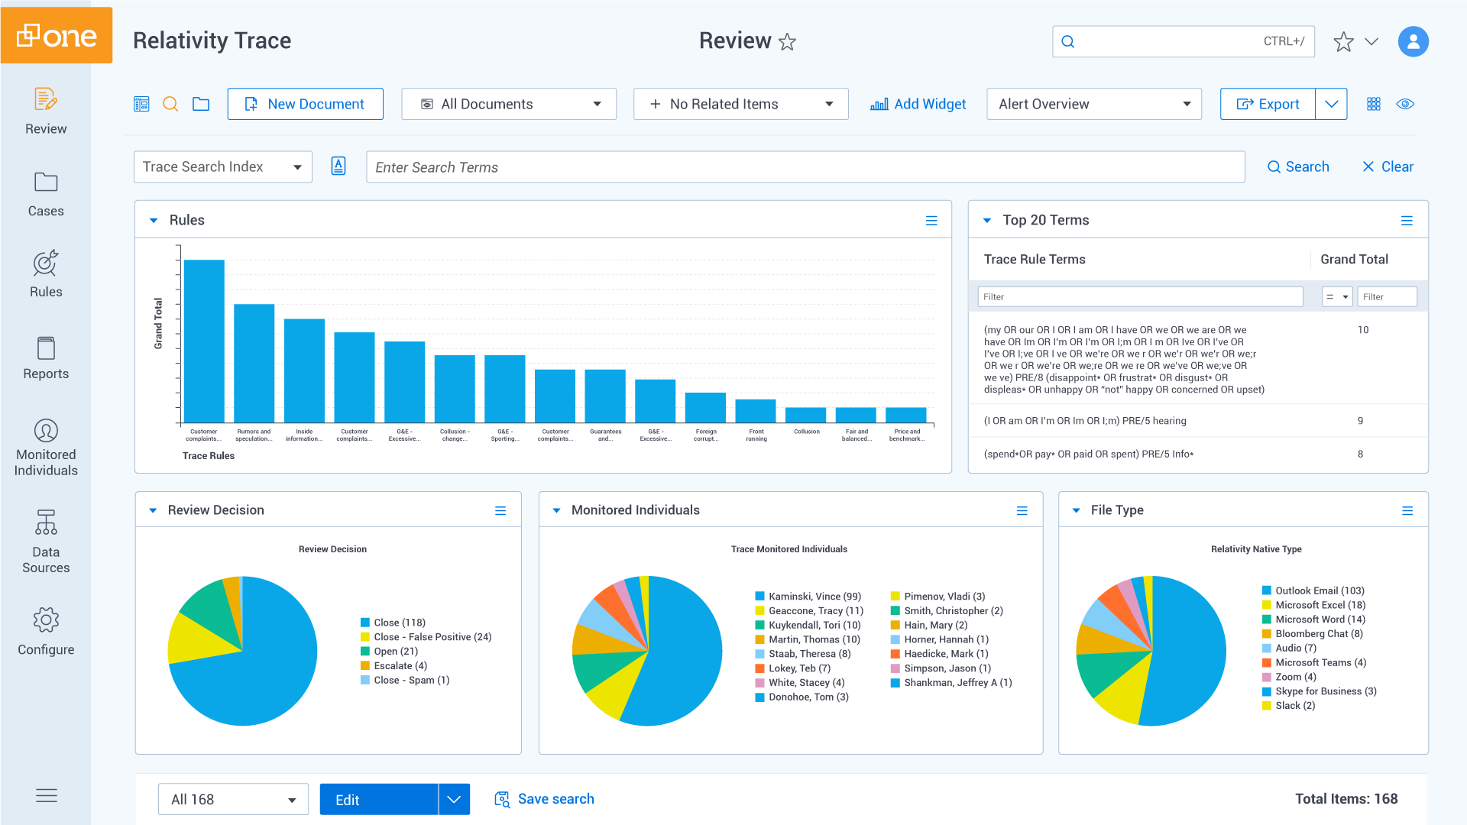Viewport: 1467px width, 825px height.
Task: Open the Trace Search Index dropdown
Action: click(222, 167)
